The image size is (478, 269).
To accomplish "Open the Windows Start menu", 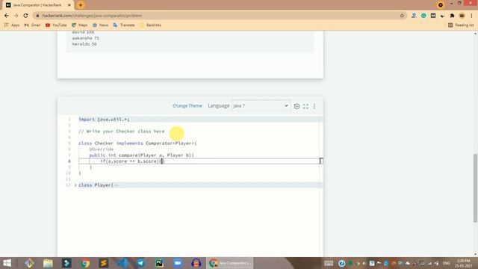I will 7,263.
